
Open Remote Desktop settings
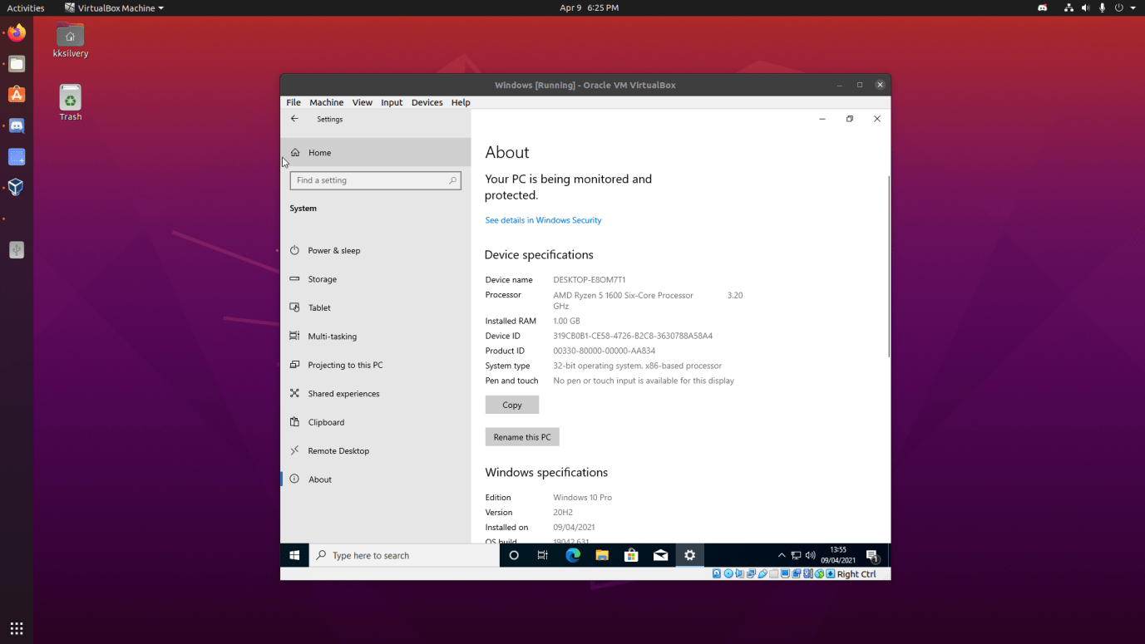tap(375, 451)
